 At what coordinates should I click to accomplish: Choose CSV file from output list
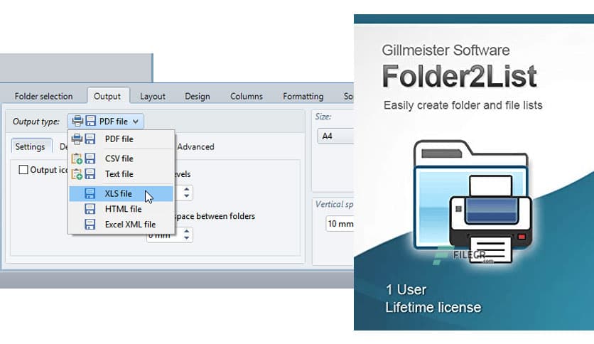point(121,158)
